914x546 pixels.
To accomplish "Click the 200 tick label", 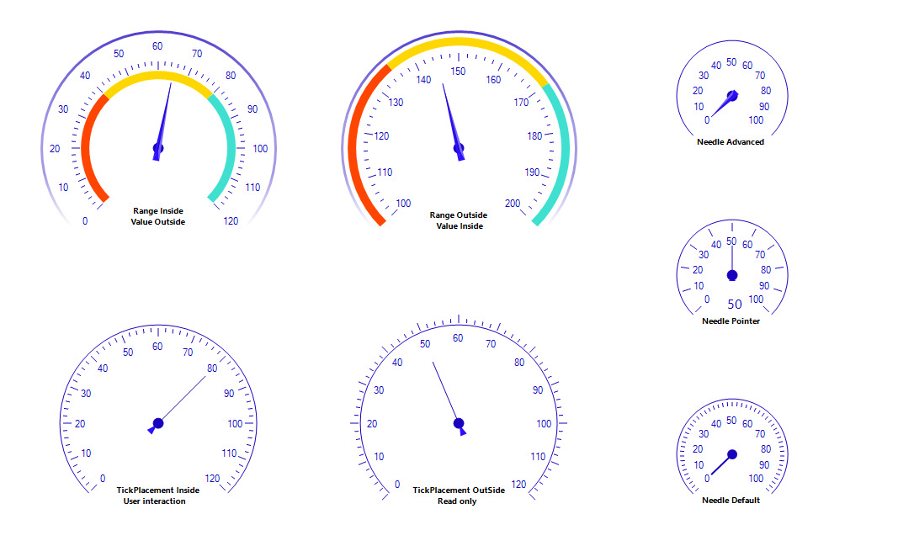I will 513,204.
